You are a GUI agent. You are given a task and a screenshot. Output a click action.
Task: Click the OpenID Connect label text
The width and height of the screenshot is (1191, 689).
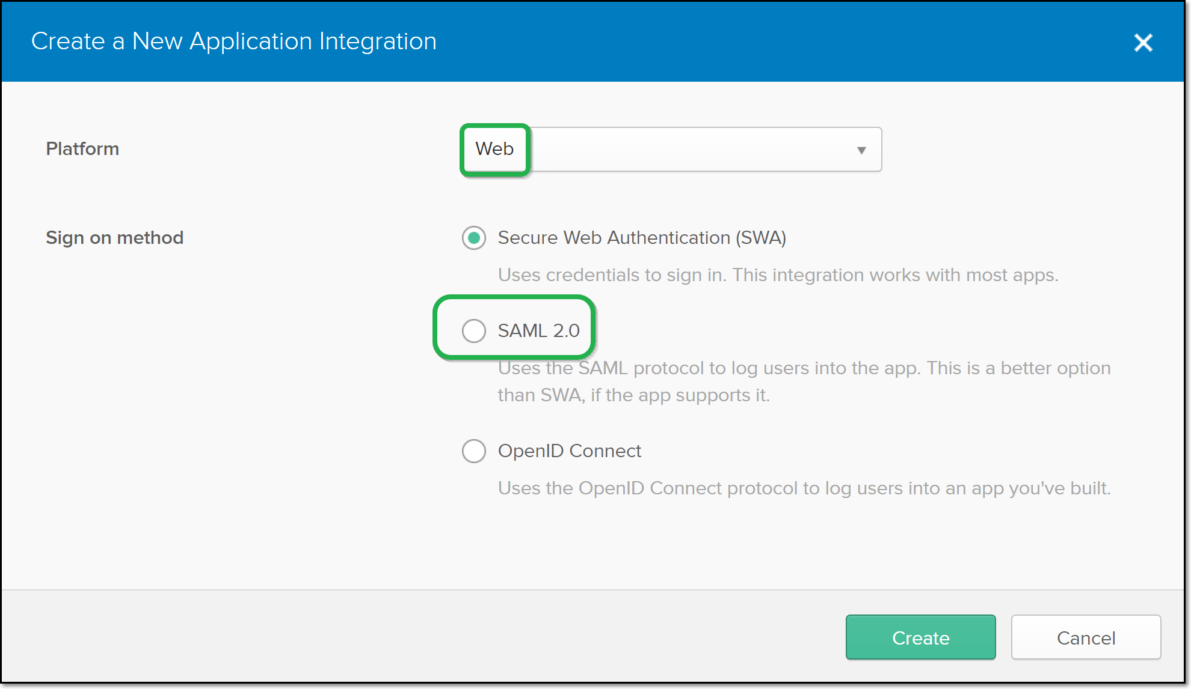point(569,451)
